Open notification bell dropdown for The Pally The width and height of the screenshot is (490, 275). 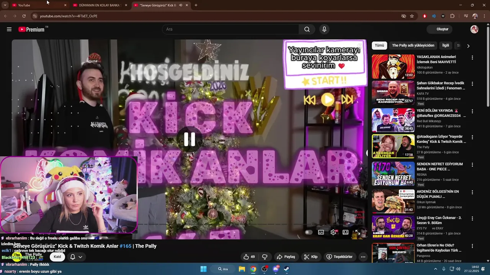76,257
